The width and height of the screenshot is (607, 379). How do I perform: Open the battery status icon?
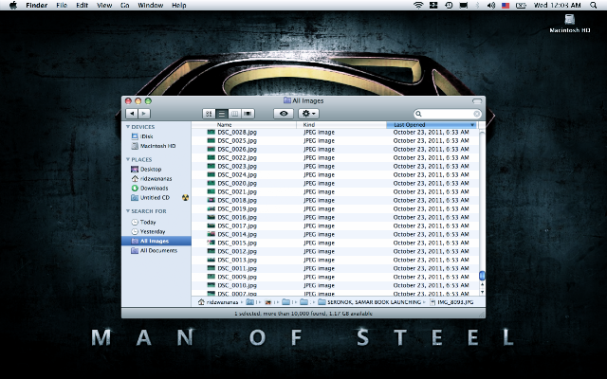521,6
